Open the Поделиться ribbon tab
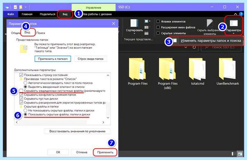 pos(47,14)
